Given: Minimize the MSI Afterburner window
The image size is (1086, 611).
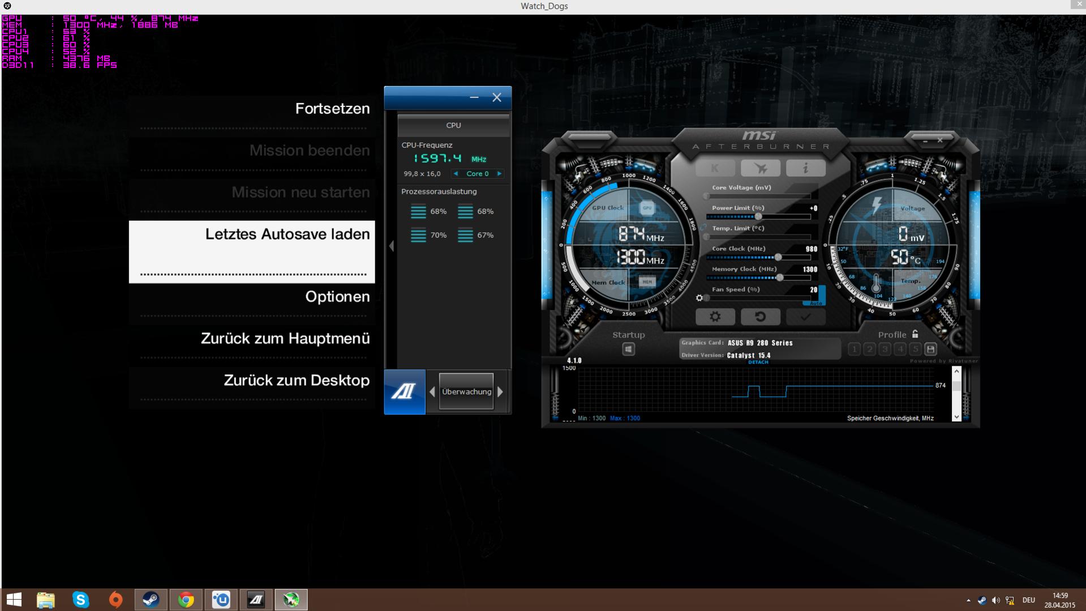Looking at the screenshot, I should click(x=925, y=140).
